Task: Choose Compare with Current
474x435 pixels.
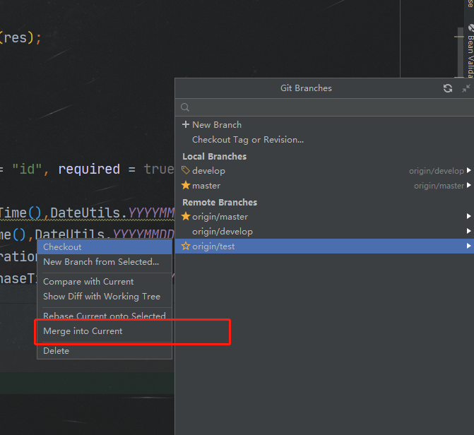Action: pyautogui.click(x=105, y=282)
